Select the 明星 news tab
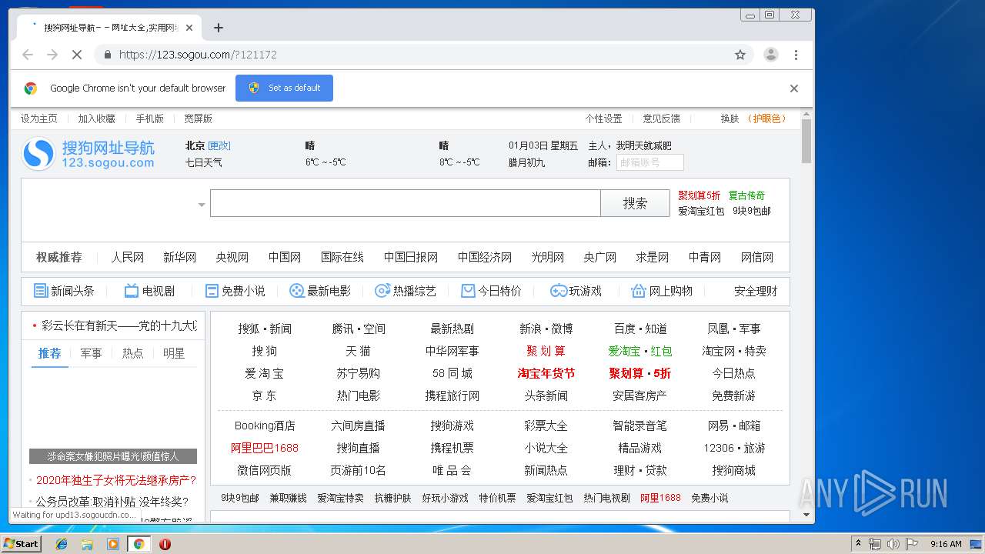985x554 pixels. tap(174, 353)
